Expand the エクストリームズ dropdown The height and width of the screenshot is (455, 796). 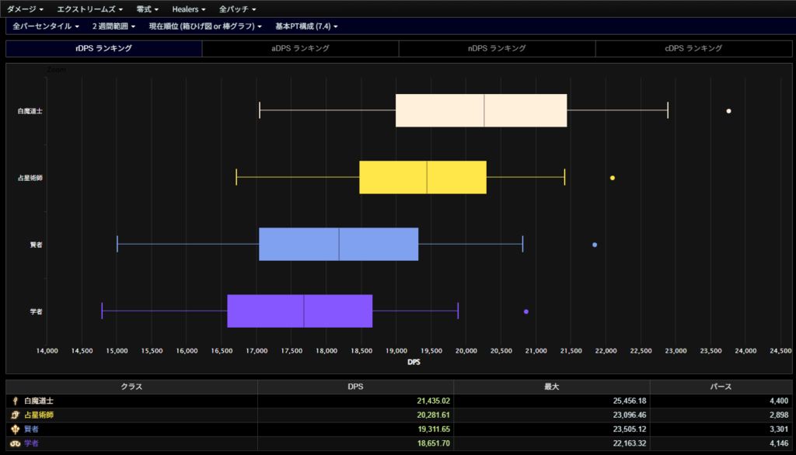tap(89, 9)
